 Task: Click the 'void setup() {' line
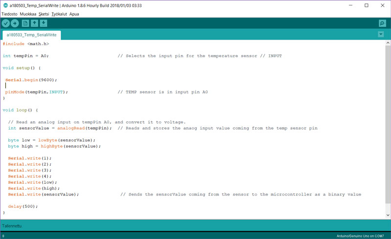point(22,68)
